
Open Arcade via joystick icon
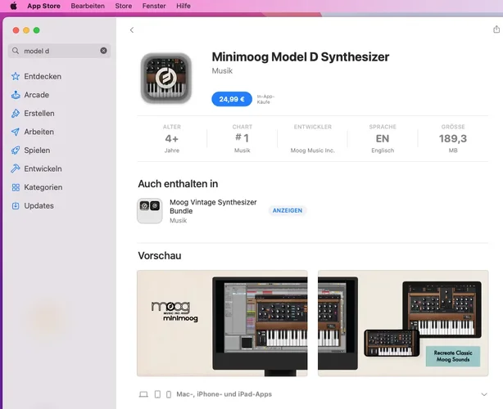point(16,95)
